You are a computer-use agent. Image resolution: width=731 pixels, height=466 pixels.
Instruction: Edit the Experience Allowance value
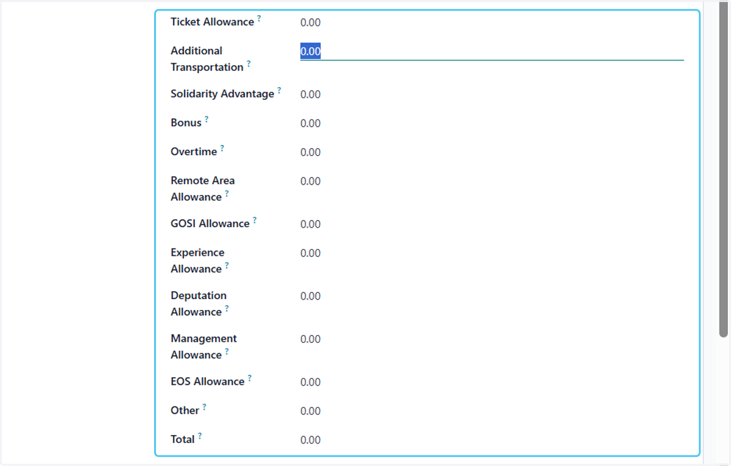(310, 253)
